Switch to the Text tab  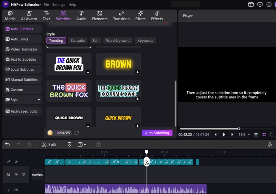click(46, 16)
